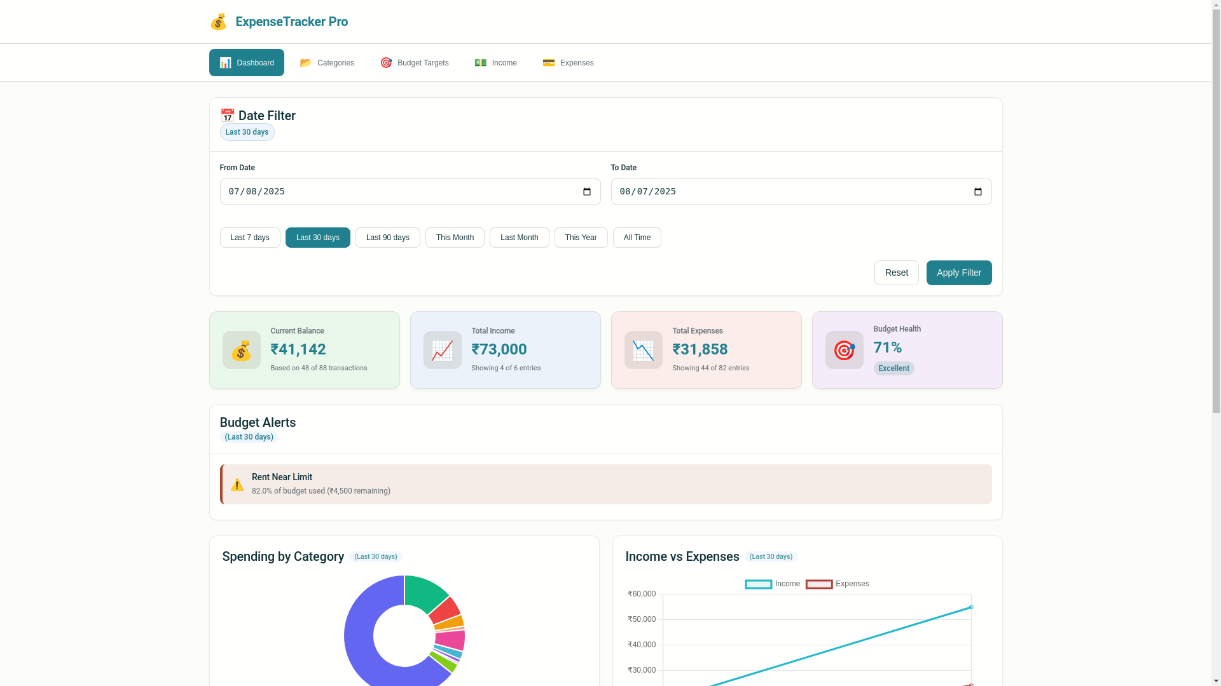Click the red doughnut chart segment

tap(446, 610)
